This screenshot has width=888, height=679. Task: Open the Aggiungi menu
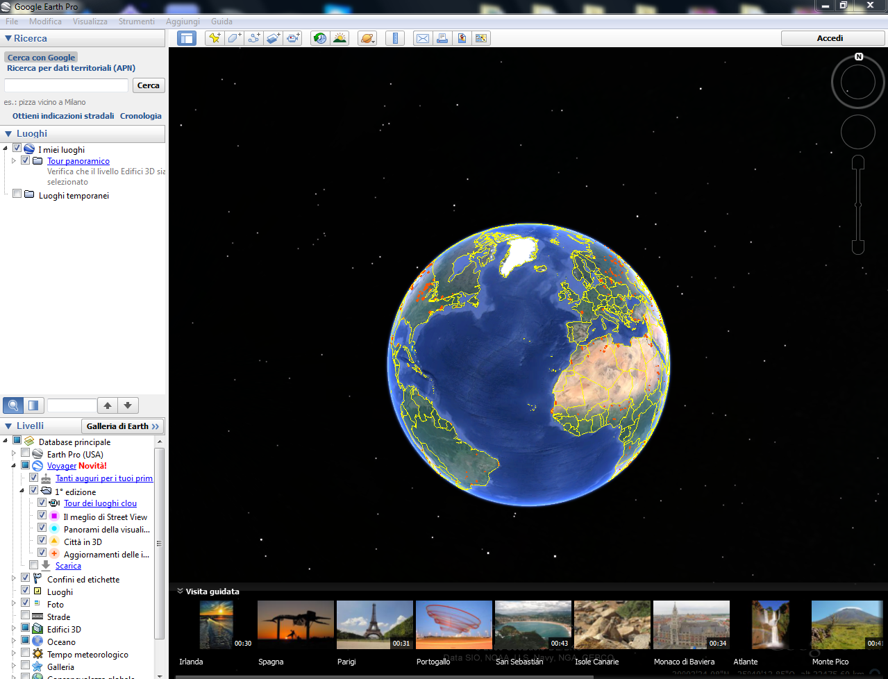pos(183,22)
